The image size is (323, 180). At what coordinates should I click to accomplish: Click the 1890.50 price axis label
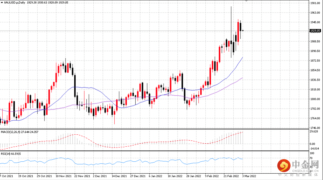click(x=315, y=51)
